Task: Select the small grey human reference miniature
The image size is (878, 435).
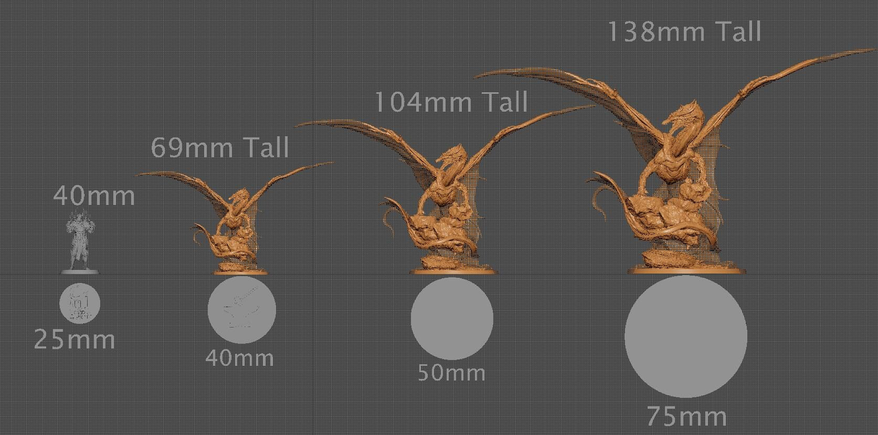Action: (x=80, y=242)
